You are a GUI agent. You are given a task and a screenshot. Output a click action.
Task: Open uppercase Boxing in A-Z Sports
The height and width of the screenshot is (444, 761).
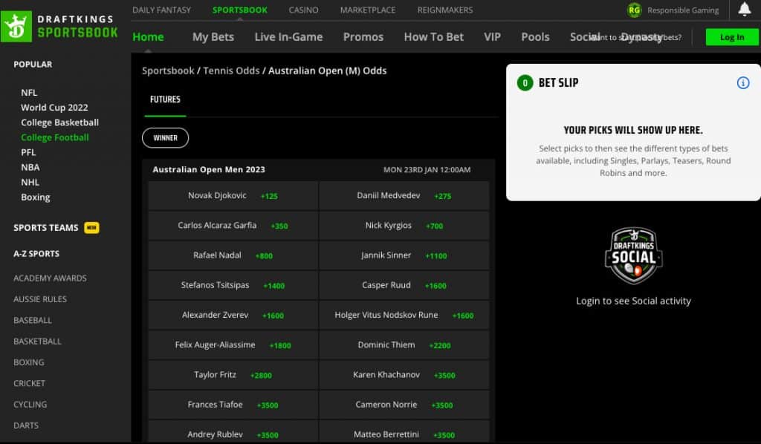coord(29,362)
